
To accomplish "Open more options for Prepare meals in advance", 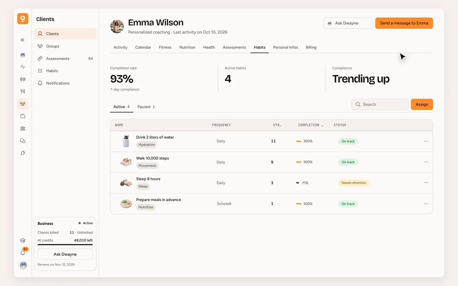I will point(426,204).
